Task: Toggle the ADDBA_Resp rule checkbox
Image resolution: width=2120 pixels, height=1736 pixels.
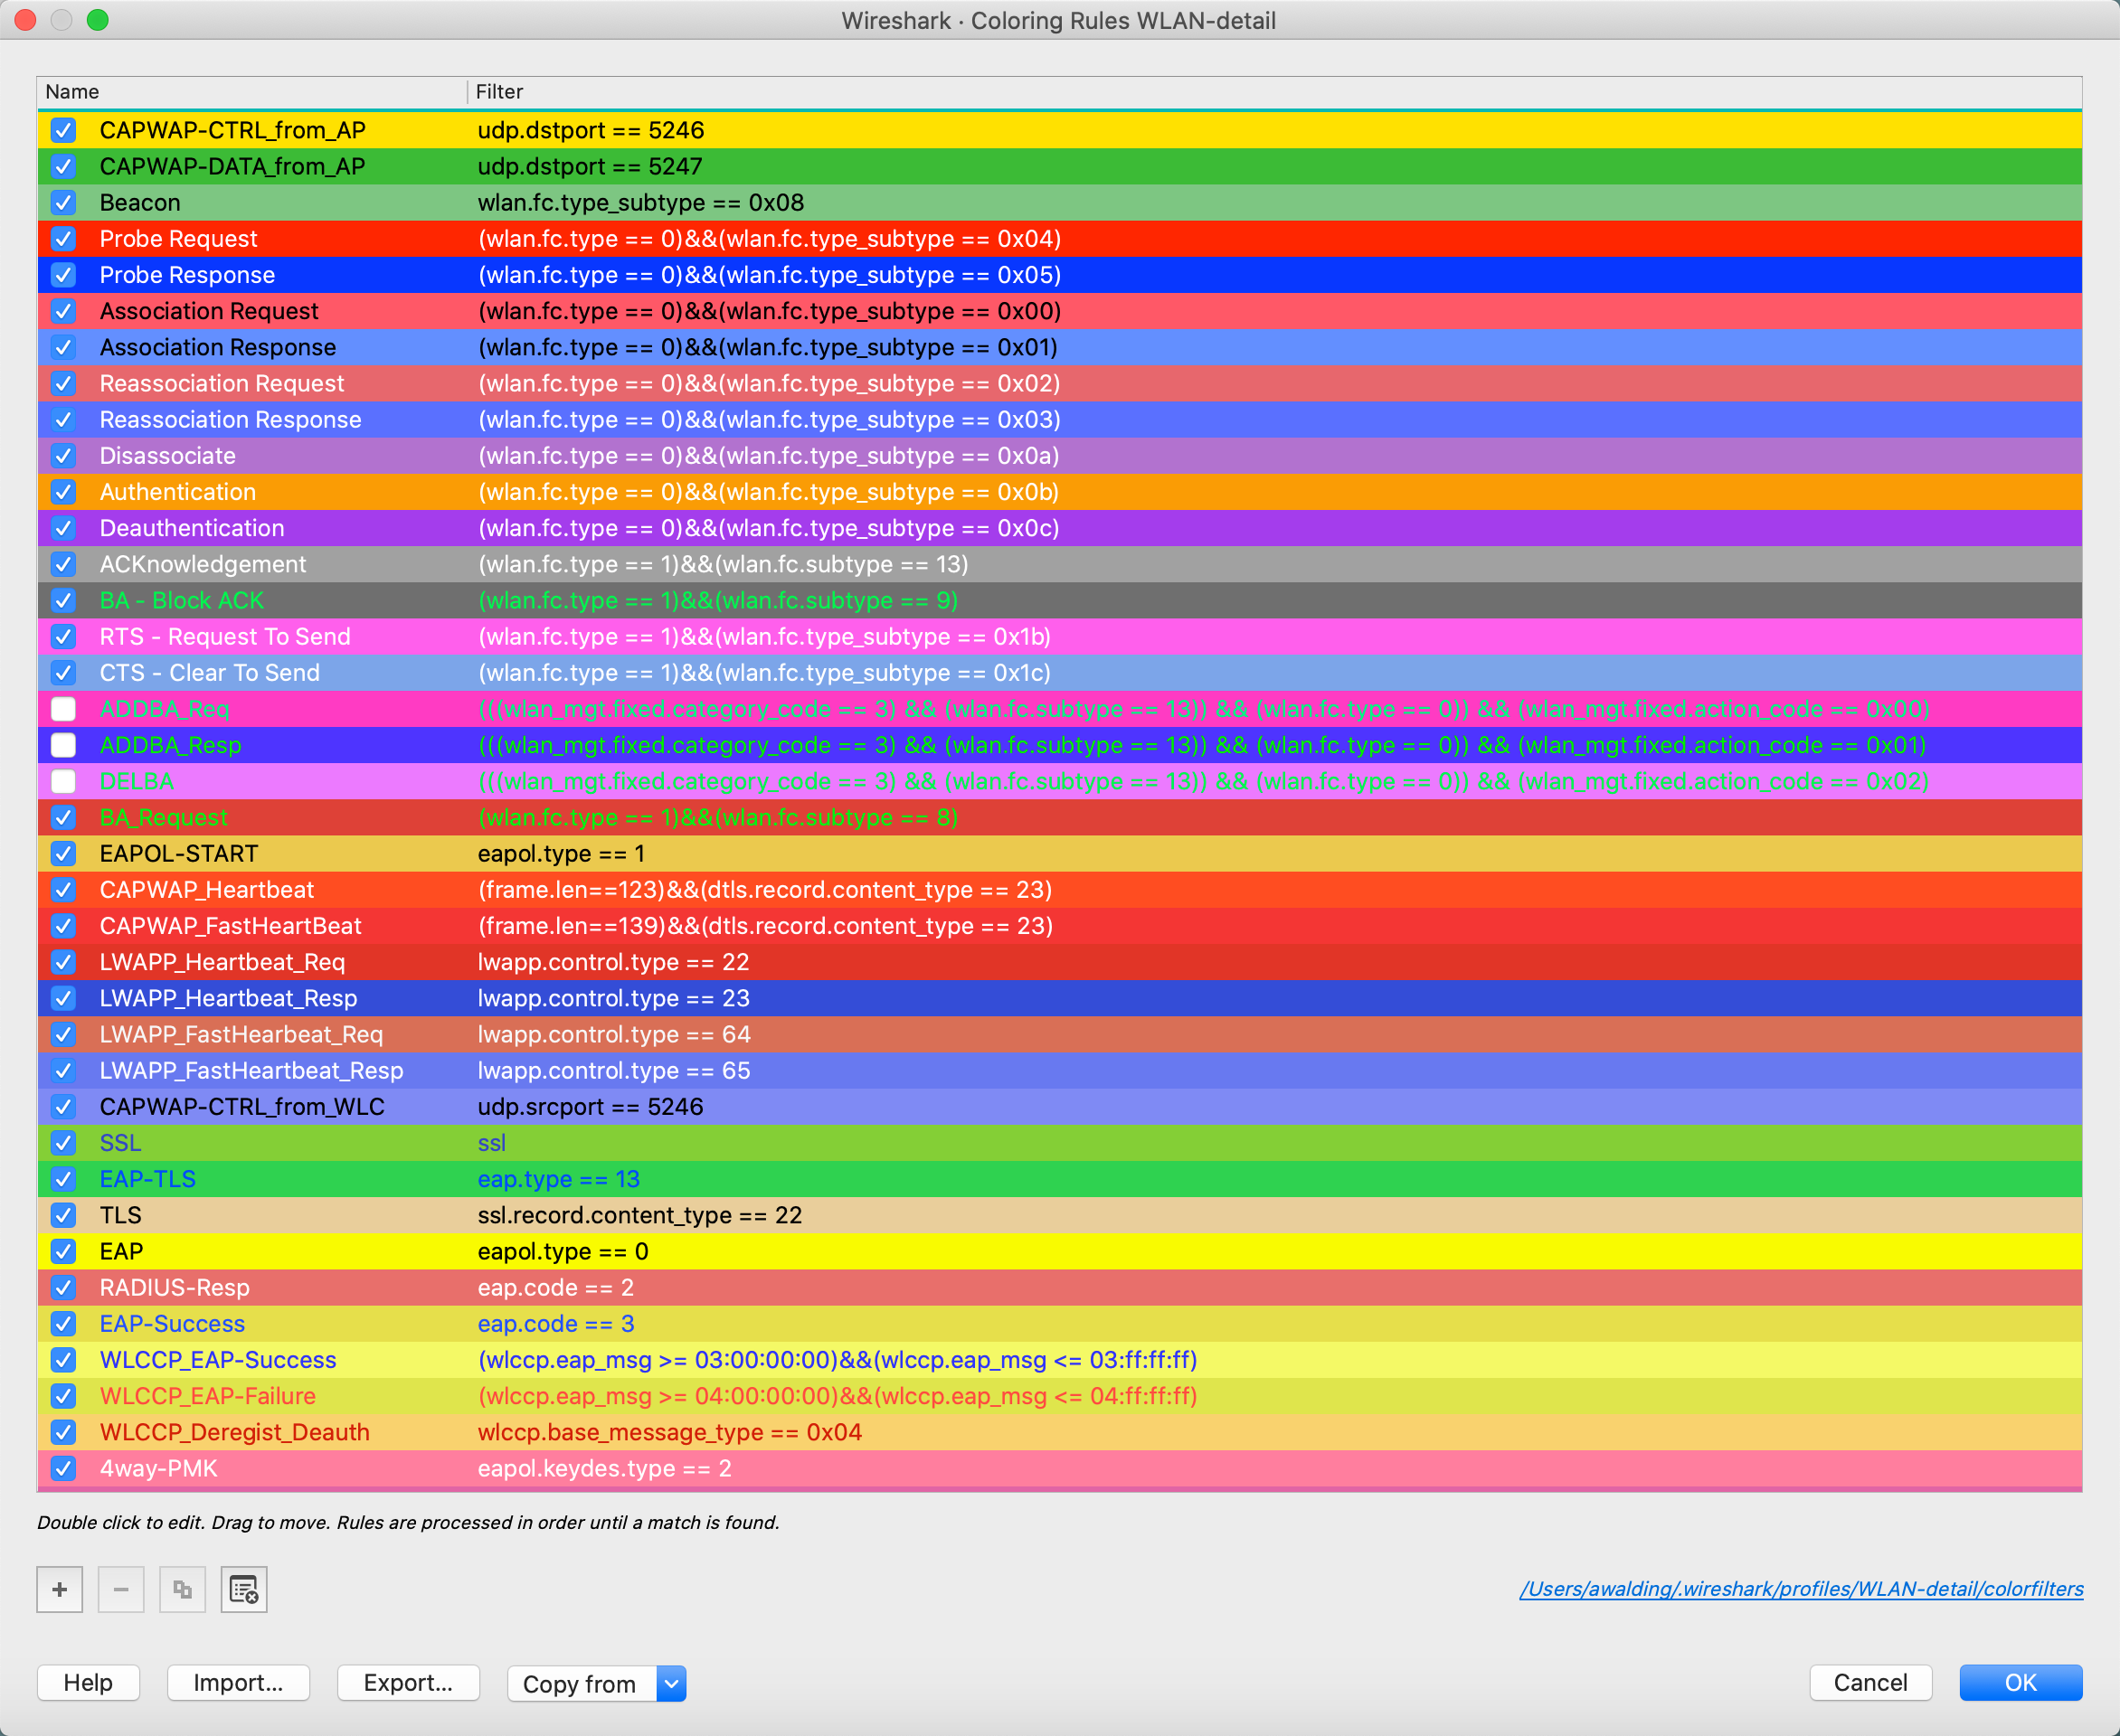Action: point(64,745)
